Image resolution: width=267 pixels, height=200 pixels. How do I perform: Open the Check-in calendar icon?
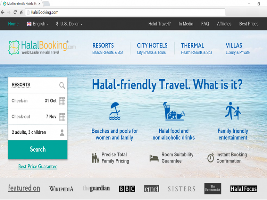[x=62, y=101]
